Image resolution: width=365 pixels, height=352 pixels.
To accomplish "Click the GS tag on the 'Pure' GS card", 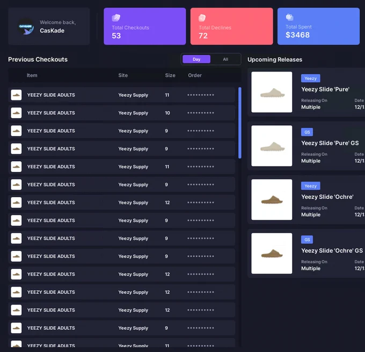I will pos(307,132).
